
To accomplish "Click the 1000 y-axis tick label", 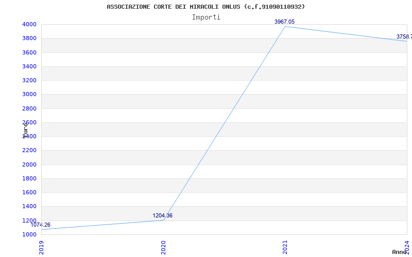I will [x=29, y=234].
